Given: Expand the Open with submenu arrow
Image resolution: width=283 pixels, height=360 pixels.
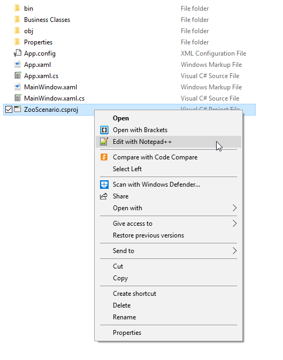Looking at the screenshot, I should pos(234,208).
